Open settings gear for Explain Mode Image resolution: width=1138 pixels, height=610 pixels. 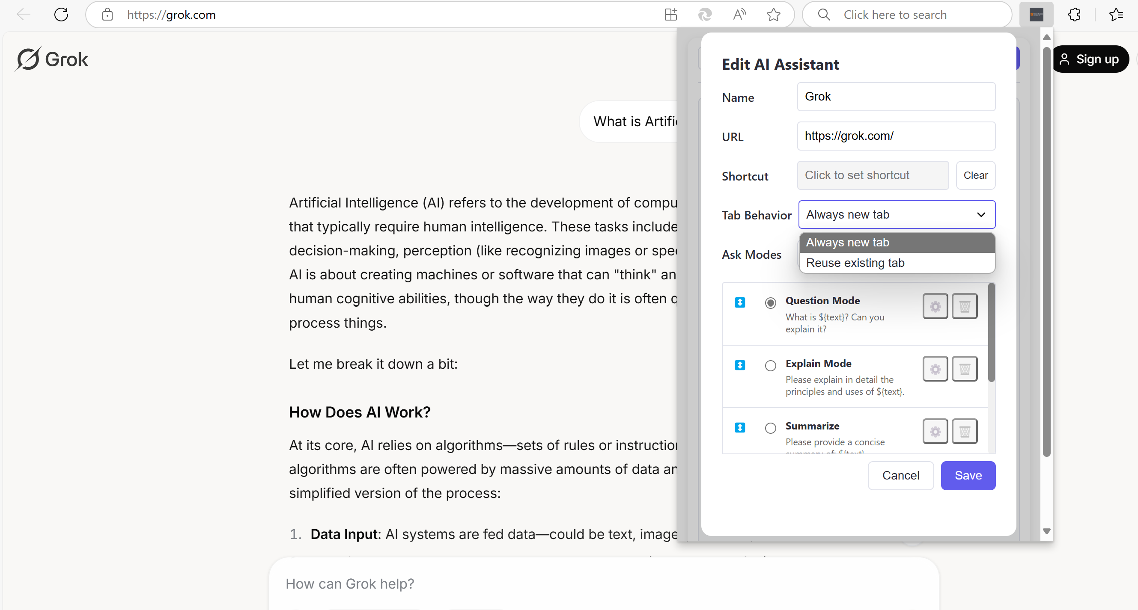tap(935, 369)
